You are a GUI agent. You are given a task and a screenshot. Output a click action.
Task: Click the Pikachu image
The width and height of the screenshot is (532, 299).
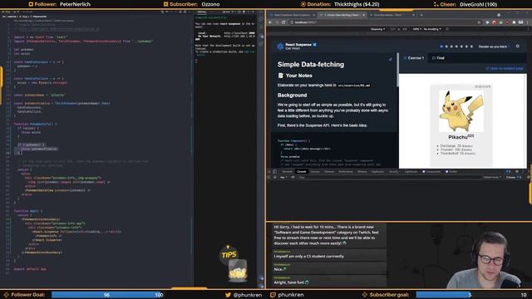pos(461,111)
